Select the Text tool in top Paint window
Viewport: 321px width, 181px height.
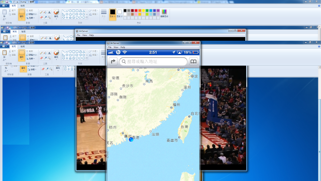point(49,13)
